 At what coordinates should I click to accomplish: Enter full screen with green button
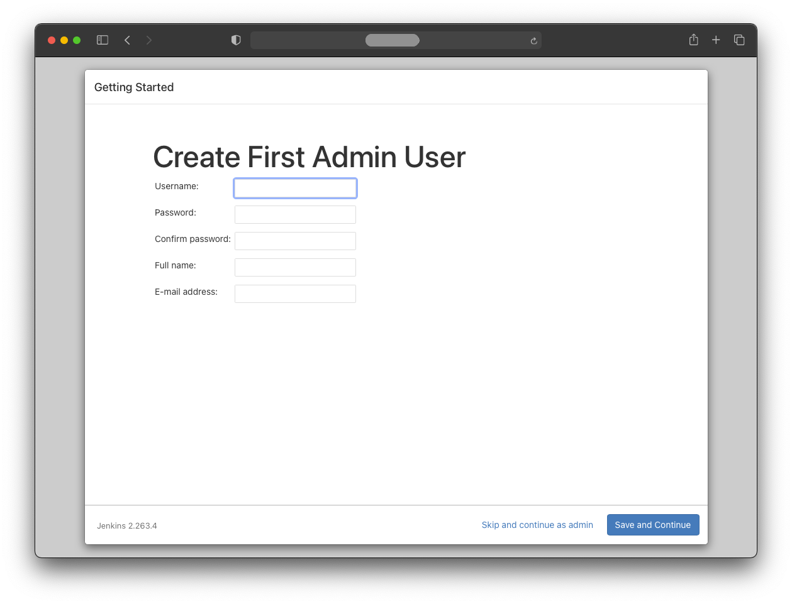77,40
